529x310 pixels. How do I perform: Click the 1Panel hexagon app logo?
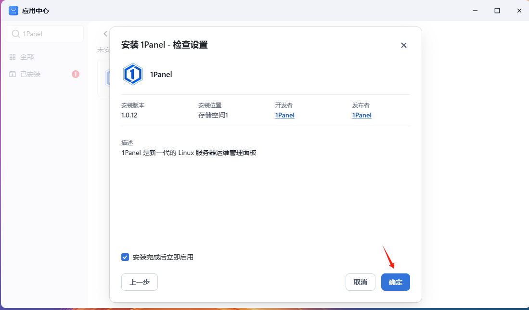pyautogui.click(x=132, y=74)
